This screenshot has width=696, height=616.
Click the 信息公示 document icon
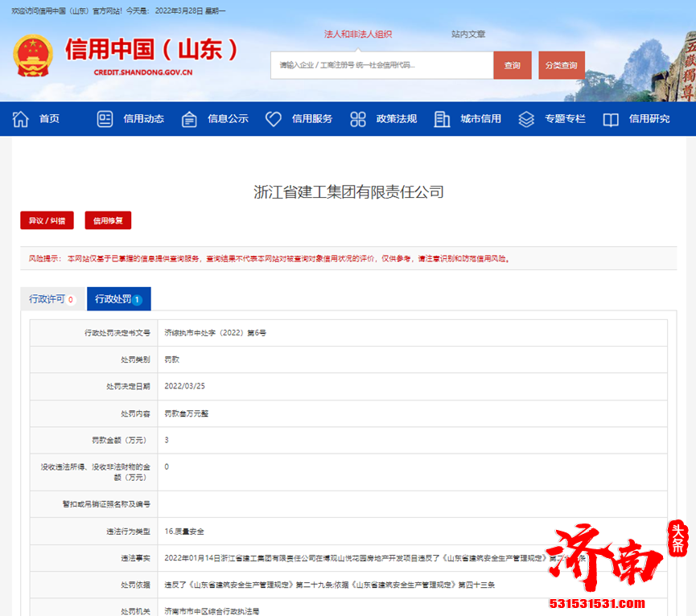(x=189, y=118)
